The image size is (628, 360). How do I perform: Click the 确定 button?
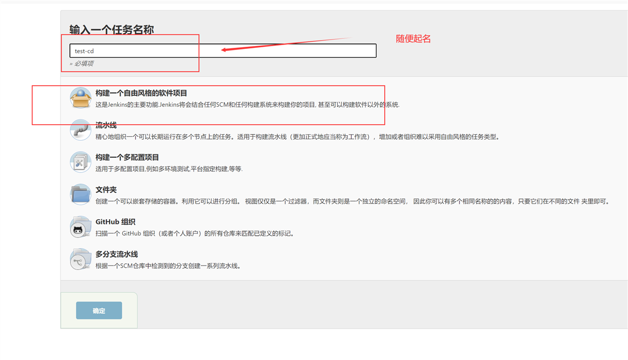click(99, 311)
